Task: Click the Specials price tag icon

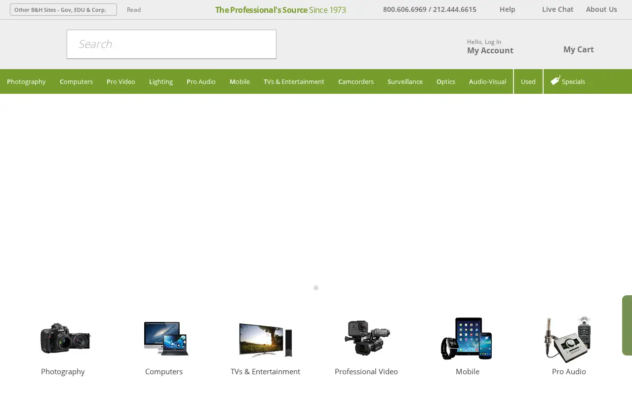Action: tap(555, 80)
